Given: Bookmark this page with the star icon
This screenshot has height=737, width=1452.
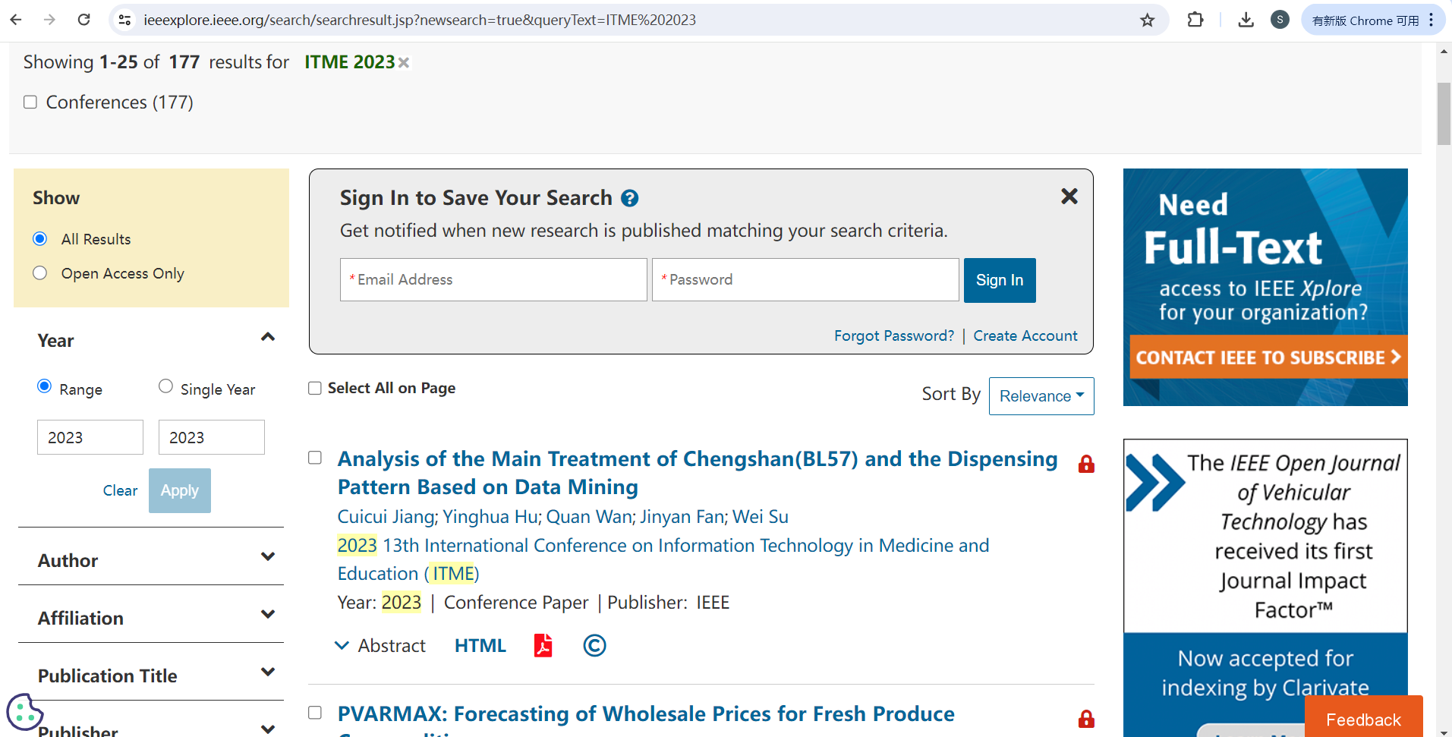Looking at the screenshot, I should click(1147, 20).
